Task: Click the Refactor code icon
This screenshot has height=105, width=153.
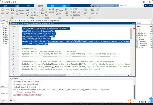Action: coord(42,10)
